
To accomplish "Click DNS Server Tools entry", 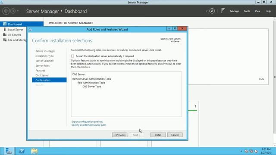I will pyautogui.click(x=92, y=87).
